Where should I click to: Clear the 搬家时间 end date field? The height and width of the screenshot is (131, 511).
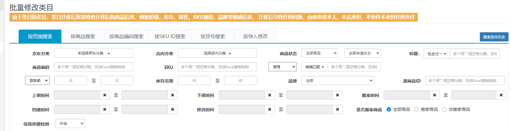click(501, 95)
